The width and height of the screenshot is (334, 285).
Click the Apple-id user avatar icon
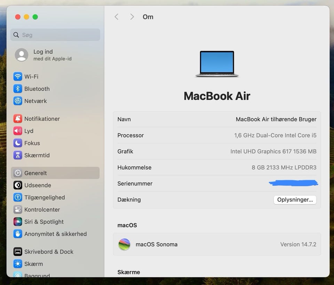coord(22,55)
